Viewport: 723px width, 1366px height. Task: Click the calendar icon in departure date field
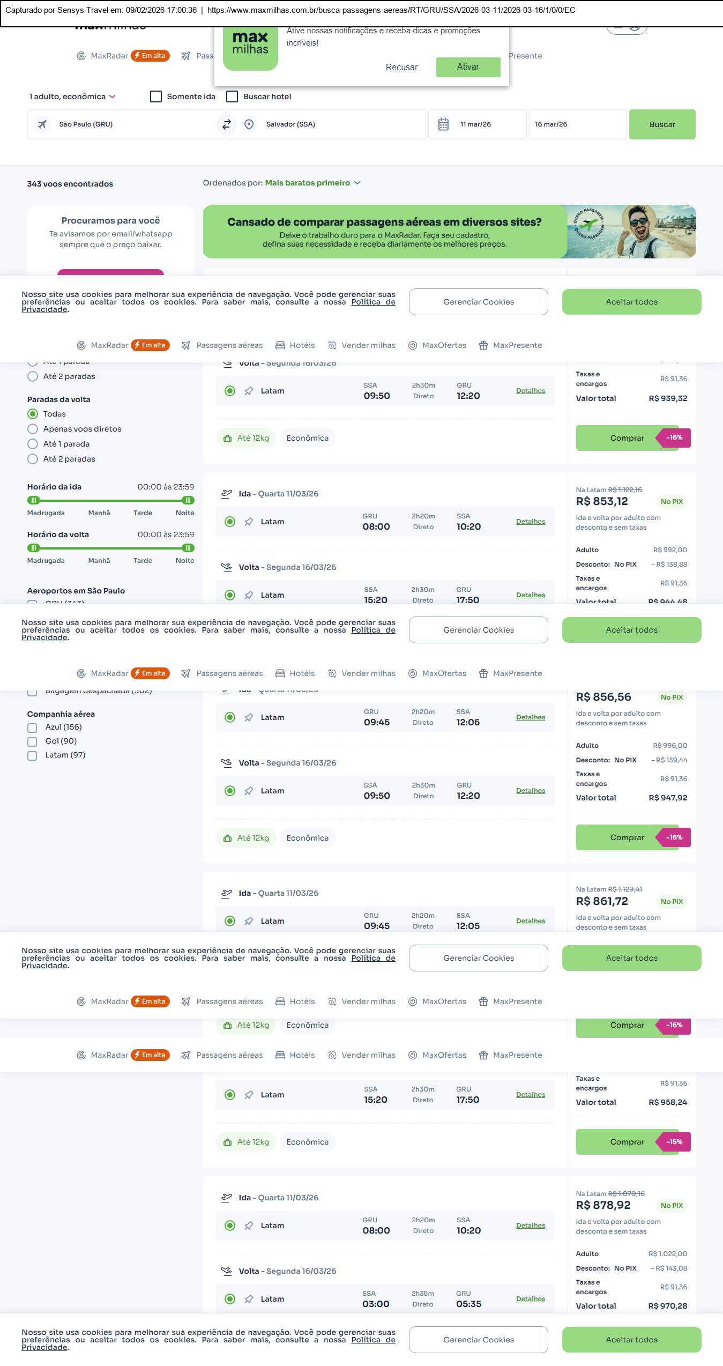443,124
